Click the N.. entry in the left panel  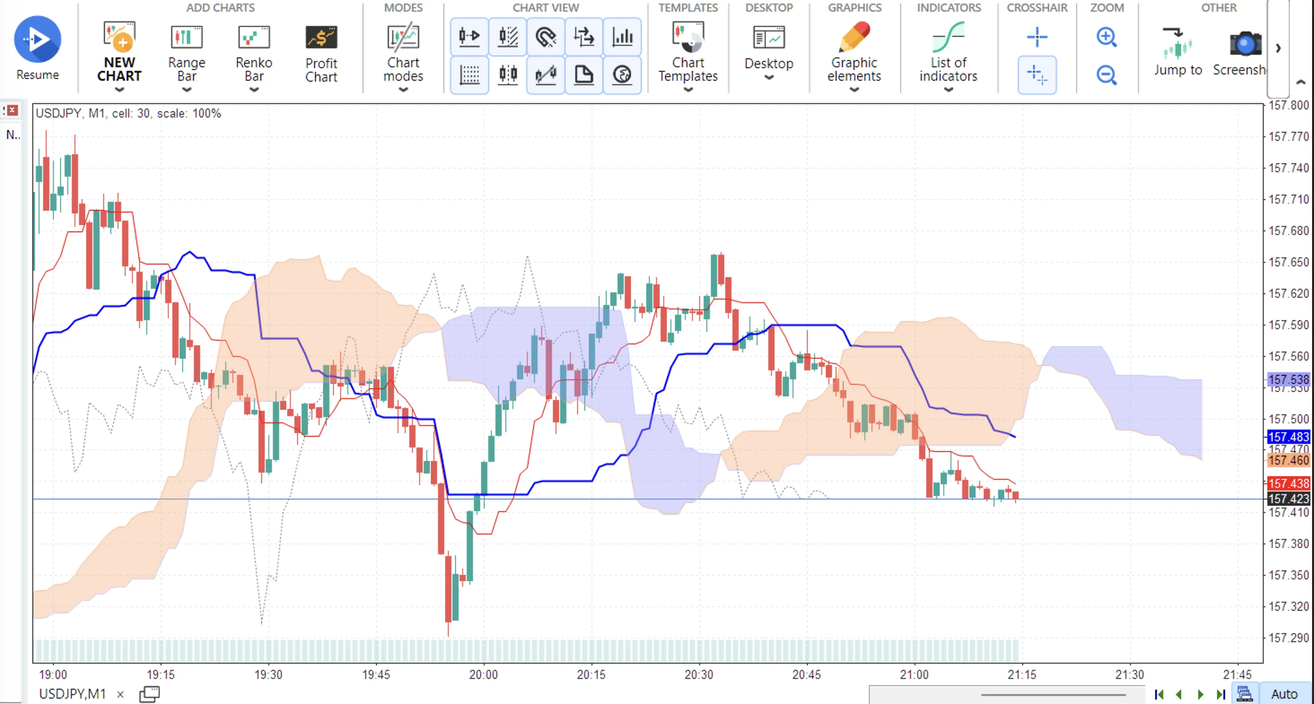click(13, 135)
